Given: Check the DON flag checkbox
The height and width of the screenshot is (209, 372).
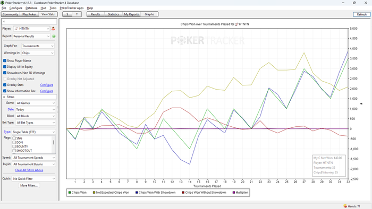Looking at the screenshot, I should [x=14, y=143].
